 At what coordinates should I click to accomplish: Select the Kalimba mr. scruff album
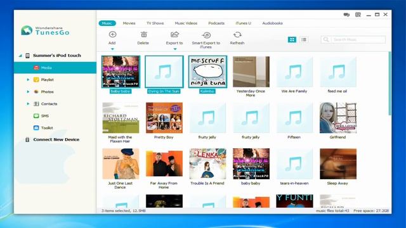pos(207,72)
